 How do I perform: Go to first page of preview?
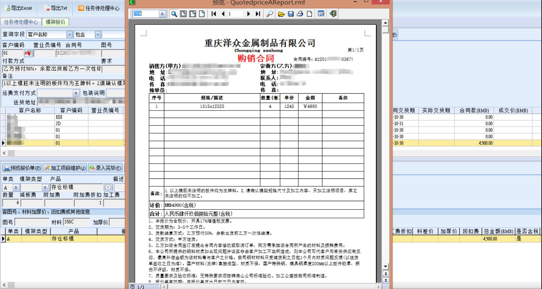[214, 14]
